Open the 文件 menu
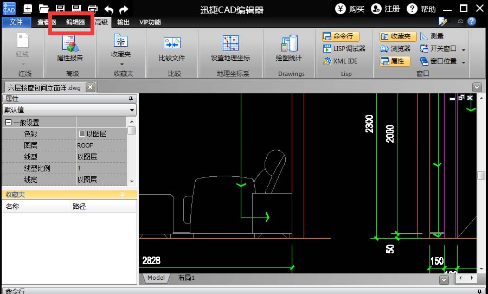 click(16, 22)
